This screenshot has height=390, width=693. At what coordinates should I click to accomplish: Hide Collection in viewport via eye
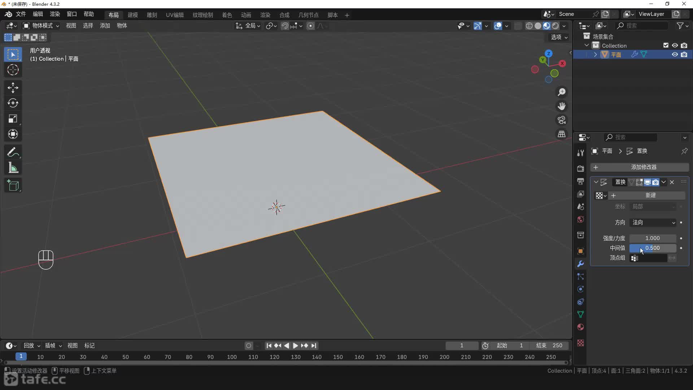coord(675,45)
